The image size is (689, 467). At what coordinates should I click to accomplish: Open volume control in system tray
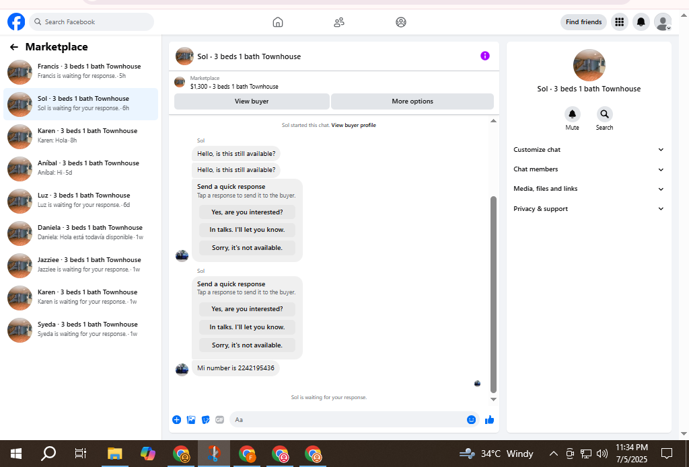click(602, 454)
